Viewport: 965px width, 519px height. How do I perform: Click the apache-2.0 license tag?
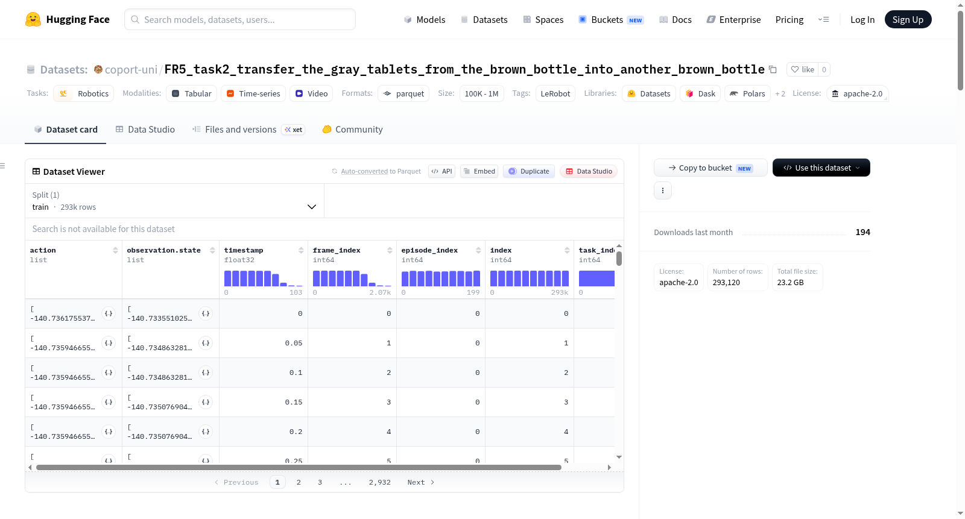point(857,93)
